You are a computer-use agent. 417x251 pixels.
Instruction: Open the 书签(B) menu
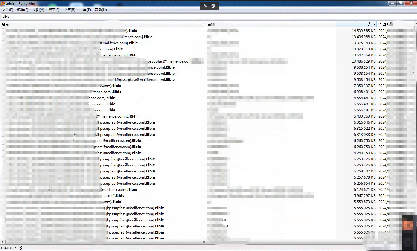(70, 10)
